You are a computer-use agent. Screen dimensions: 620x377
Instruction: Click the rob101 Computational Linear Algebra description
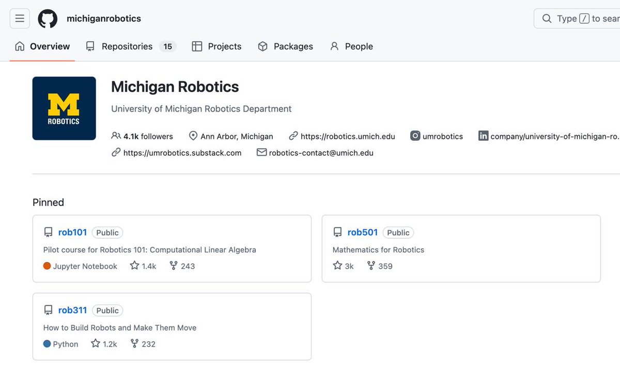[150, 250]
